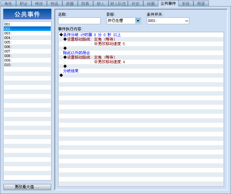Click the 条件开关 ellipsis button
Viewport: 231px width, 194px height.
point(187,21)
